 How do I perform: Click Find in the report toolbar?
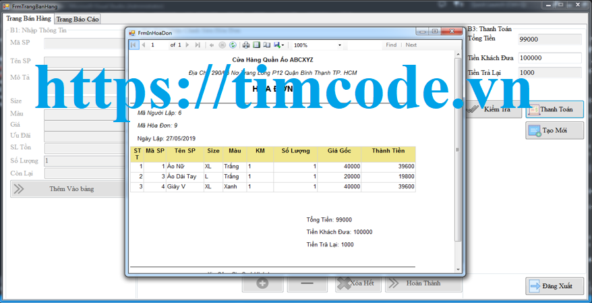pyautogui.click(x=391, y=45)
